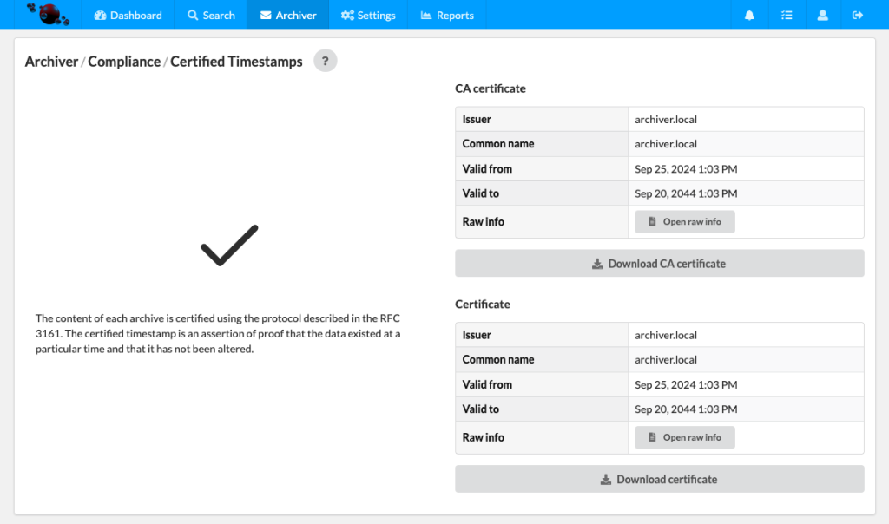889x524 pixels.
Task: Click the logout arrow icon
Action: (858, 15)
